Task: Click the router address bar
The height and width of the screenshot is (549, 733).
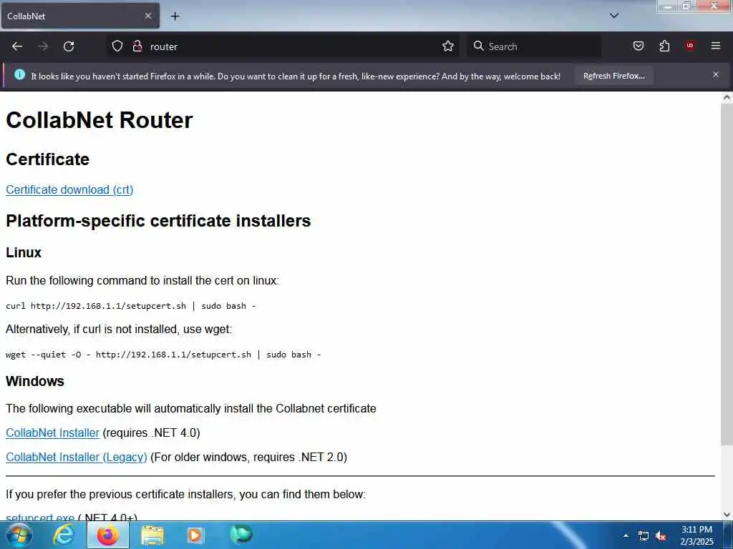Action: click(283, 46)
